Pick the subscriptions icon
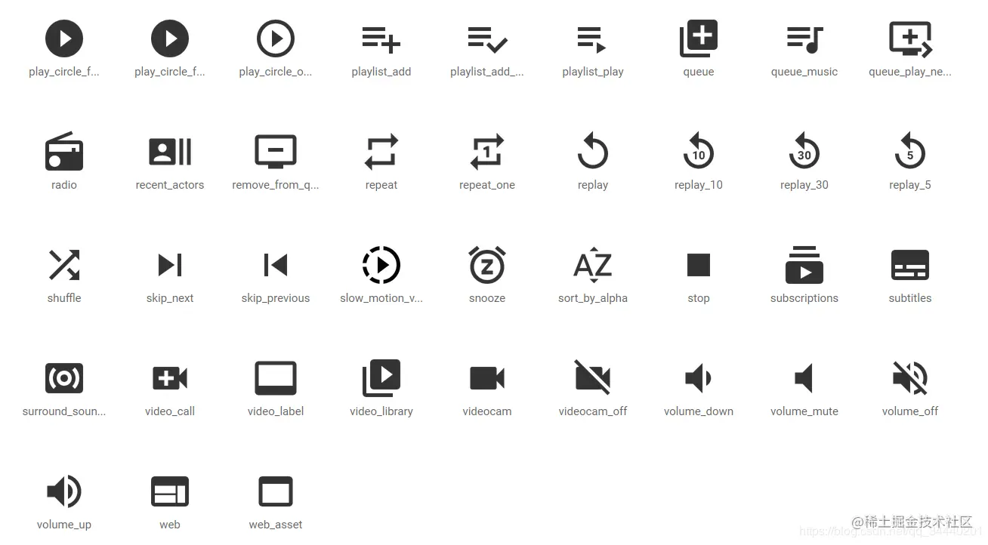This screenshot has height=545, width=988. [x=804, y=265]
